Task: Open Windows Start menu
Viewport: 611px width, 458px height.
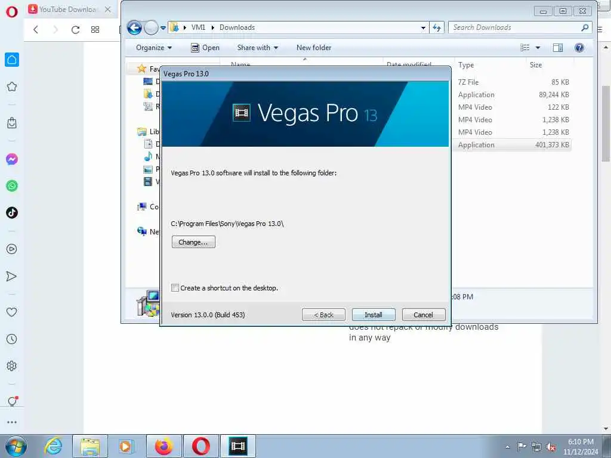Action: tap(16, 446)
